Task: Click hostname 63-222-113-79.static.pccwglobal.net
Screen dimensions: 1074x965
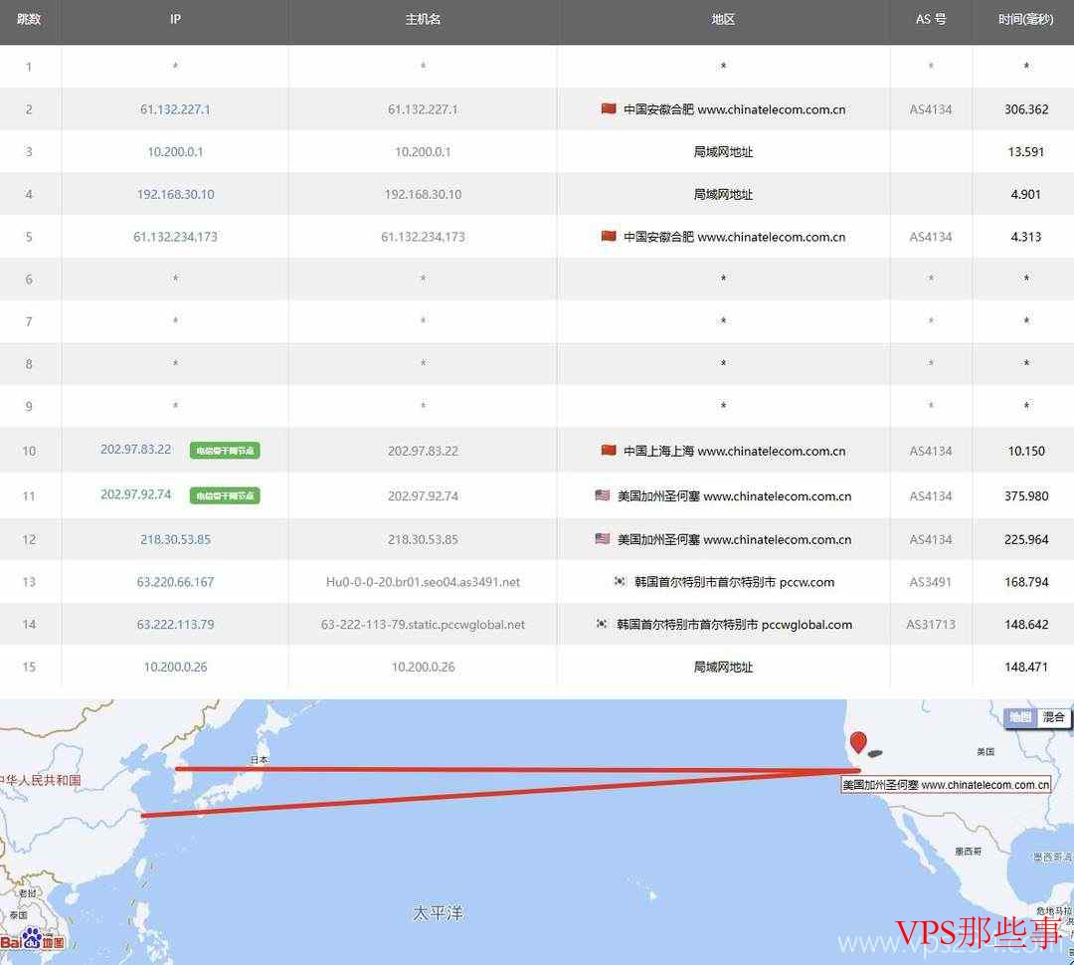Action: click(x=423, y=625)
